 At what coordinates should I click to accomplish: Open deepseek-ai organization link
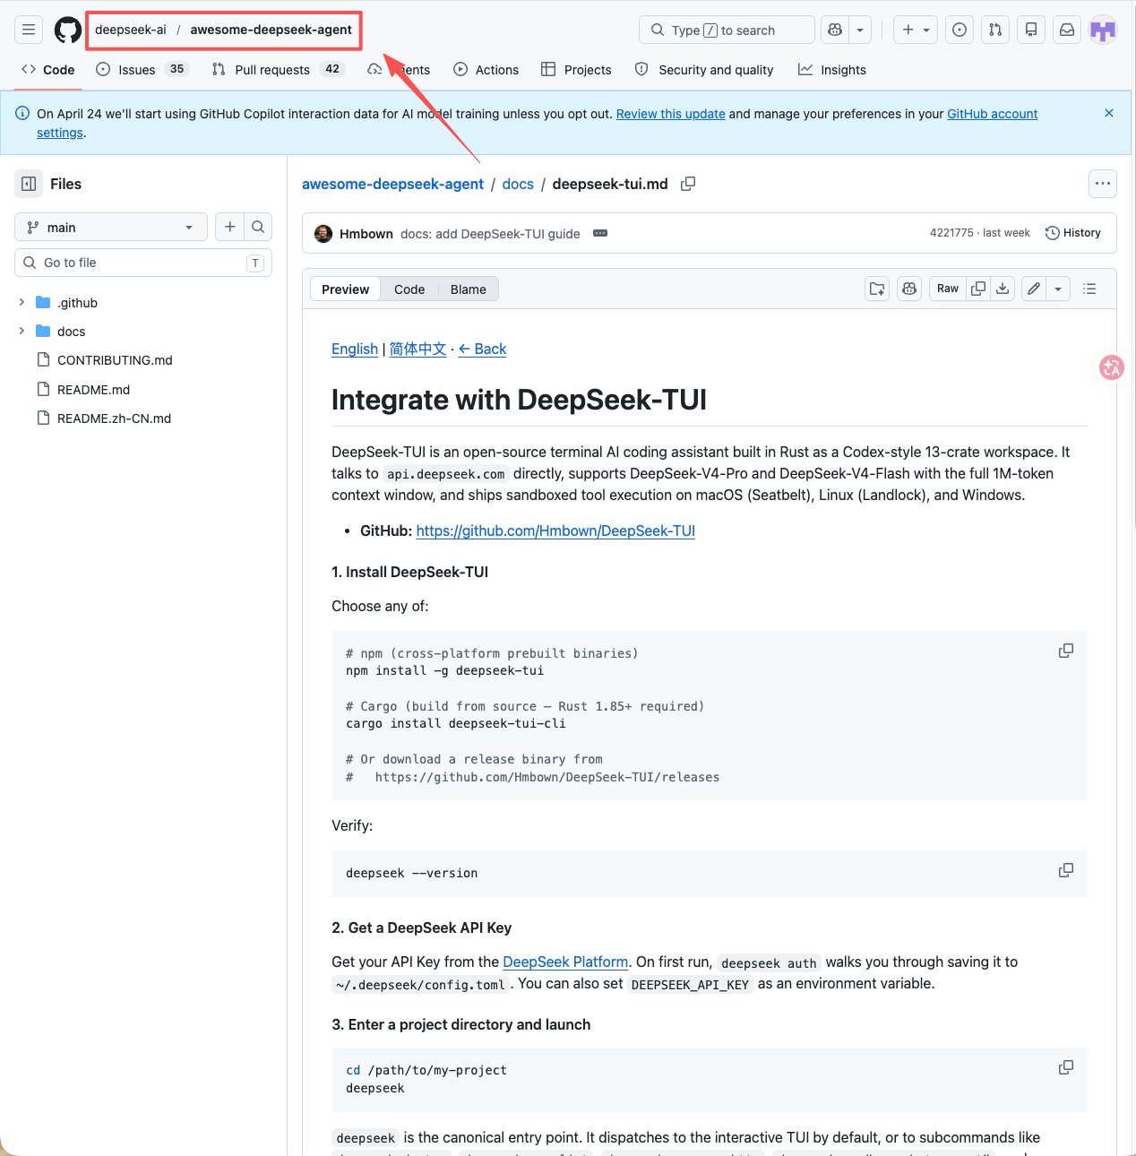click(131, 30)
